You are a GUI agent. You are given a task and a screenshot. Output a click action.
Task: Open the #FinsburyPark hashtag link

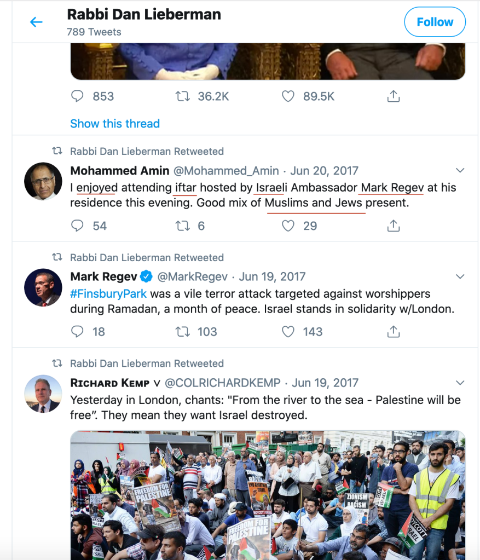(x=108, y=294)
